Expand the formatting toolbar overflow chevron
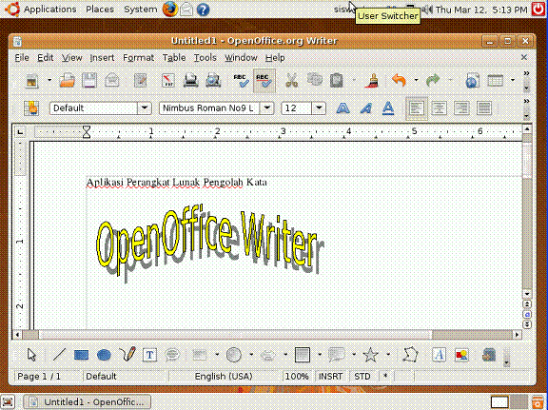The height and width of the screenshot is (410, 548). [526, 101]
